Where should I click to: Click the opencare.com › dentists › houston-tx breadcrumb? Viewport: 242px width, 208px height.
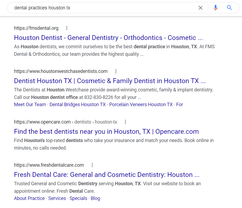pyautogui.click(x=65, y=122)
